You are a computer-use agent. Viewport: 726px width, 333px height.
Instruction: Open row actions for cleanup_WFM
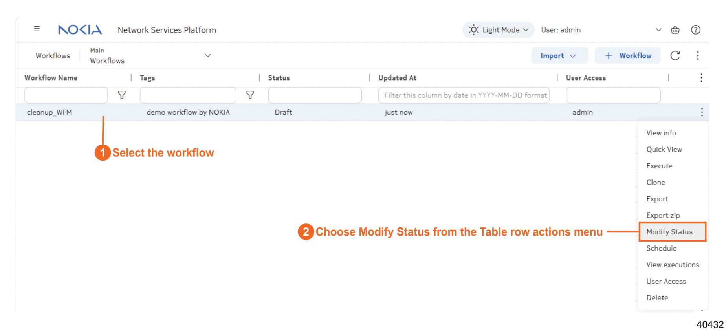point(702,112)
